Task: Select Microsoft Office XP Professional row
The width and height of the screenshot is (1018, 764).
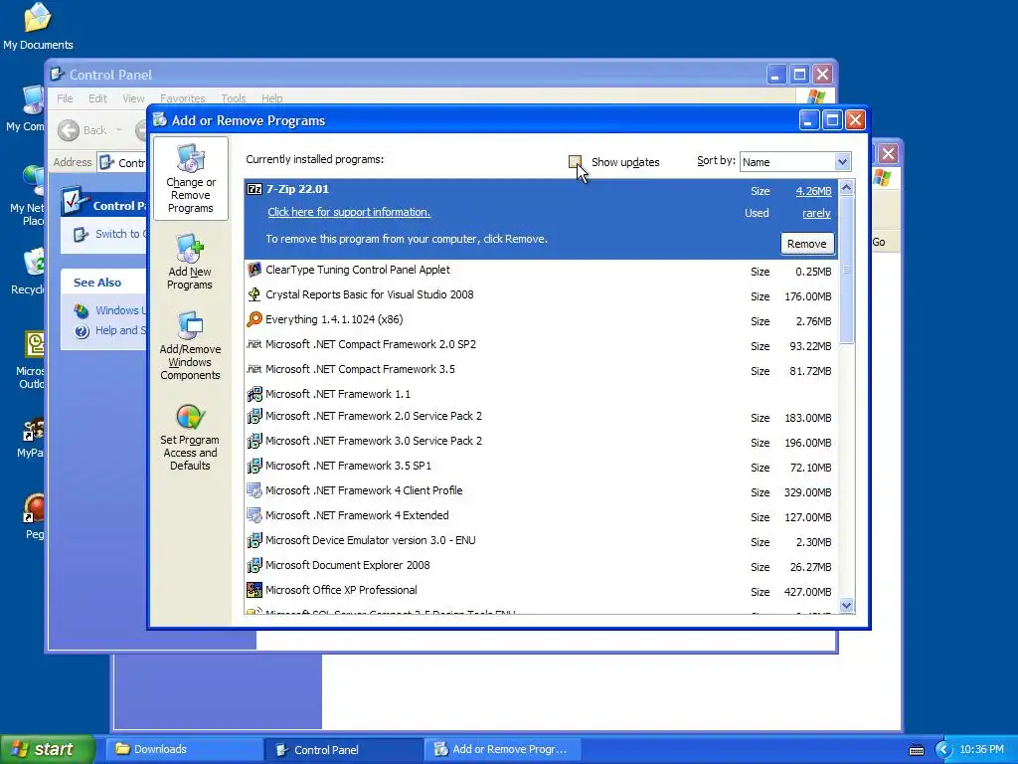Action: (541, 591)
